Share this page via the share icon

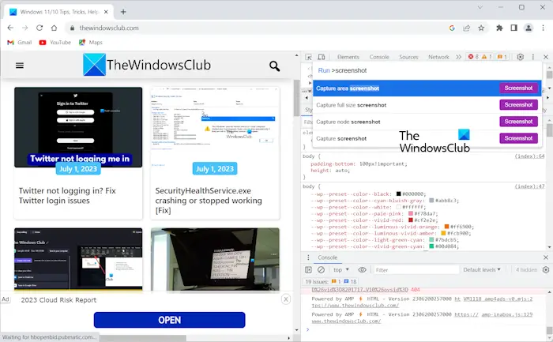467,28
